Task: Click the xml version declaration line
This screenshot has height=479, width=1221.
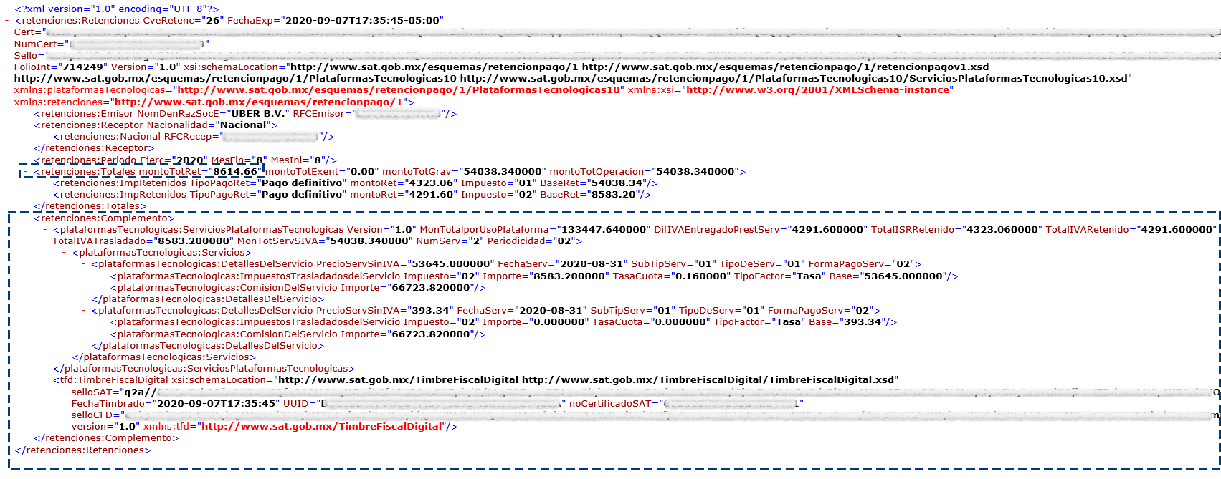Action: pos(117,9)
